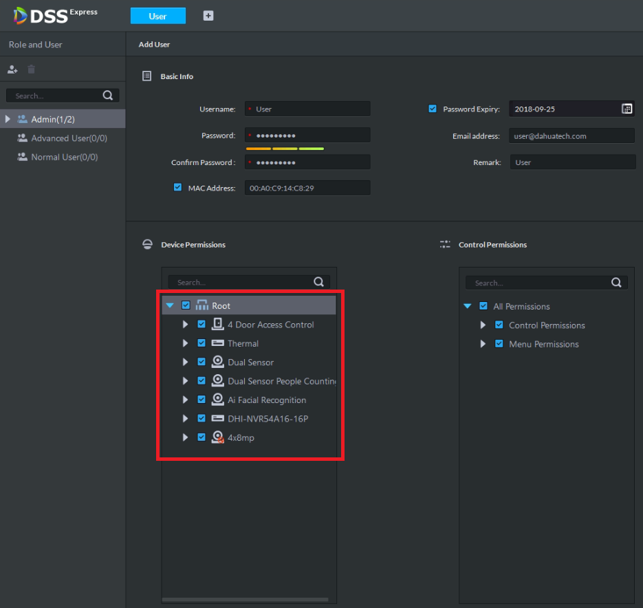Collapse the Root device tree node
The width and height of the screenshot is (643, 608).
170,305
